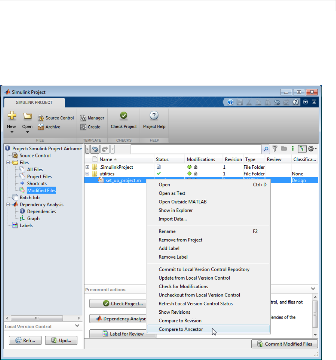Open the New button dropdown arrow

pyautogui.click(x=12, y=132)
